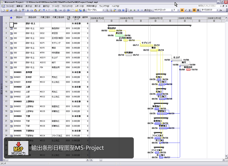Screen dimensions: 228x166
Task: Open Print Preview from the toolbar
Action: [19, 10]
